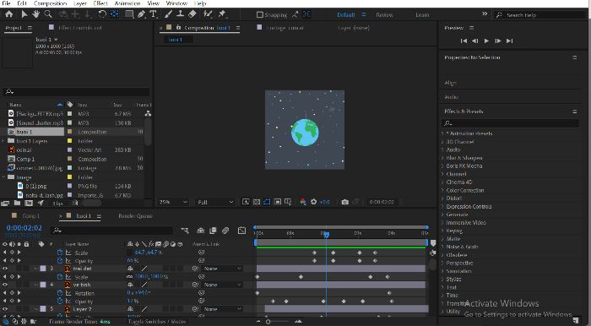591x326 pixels.
Task: Open the show channel RGB icon
Action: click(303, 202)
